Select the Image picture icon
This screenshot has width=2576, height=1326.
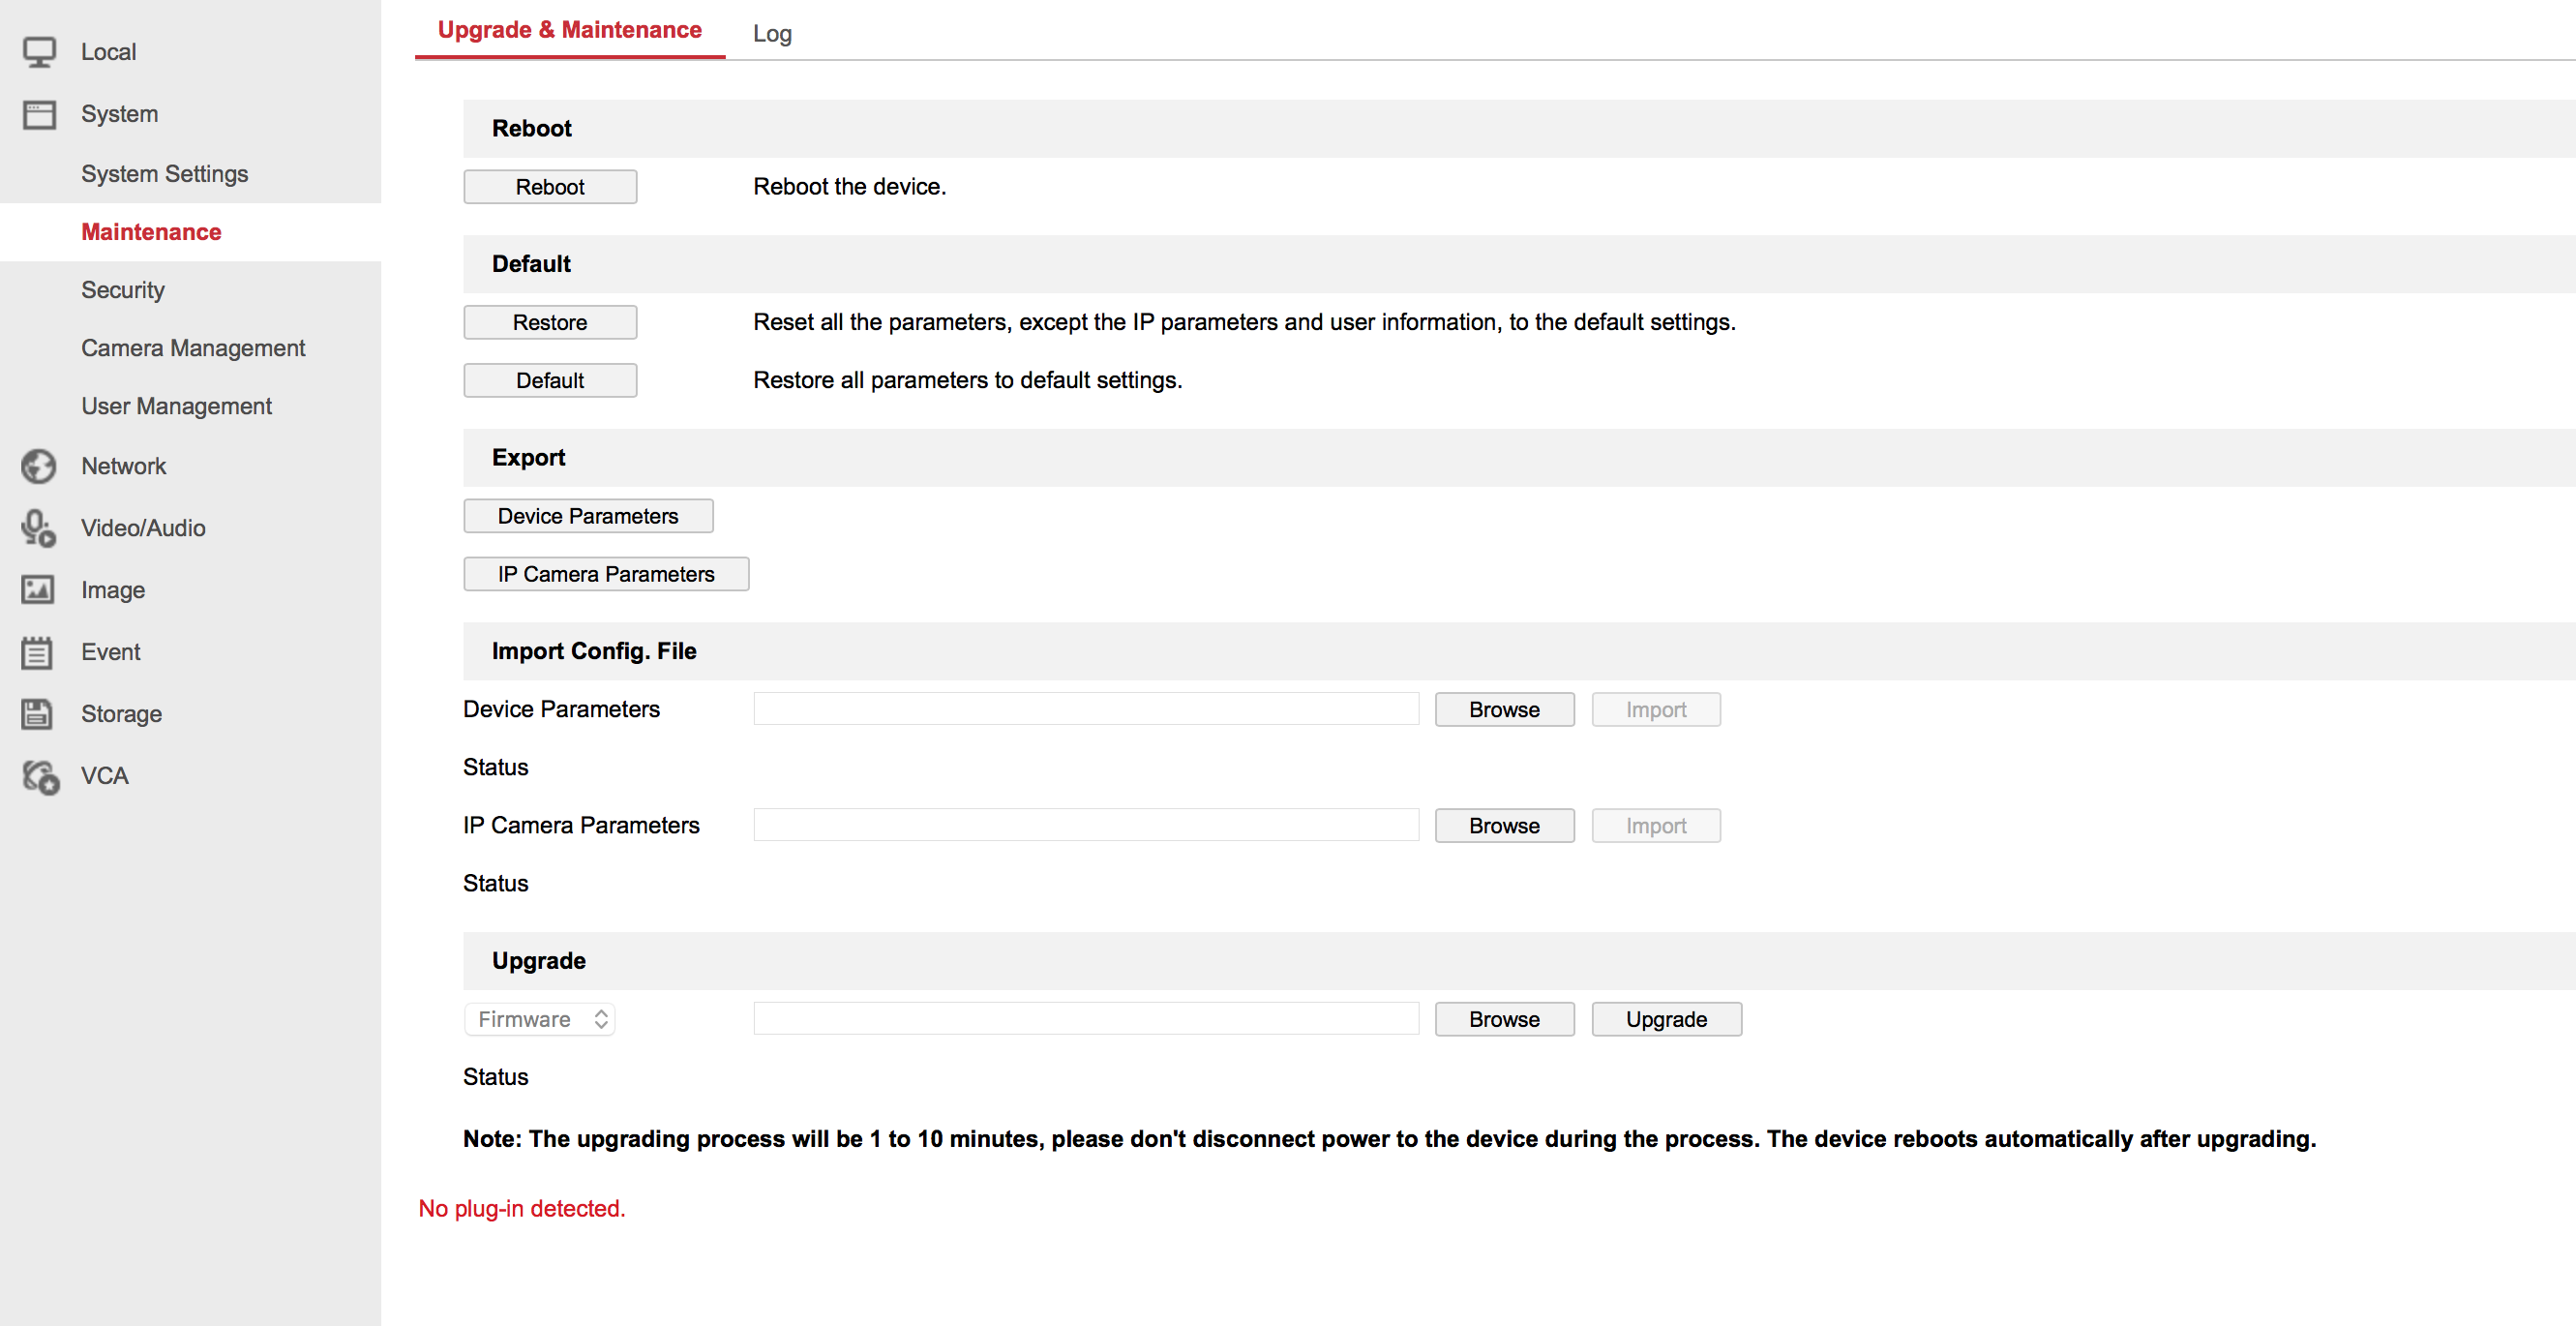(39, 590)
